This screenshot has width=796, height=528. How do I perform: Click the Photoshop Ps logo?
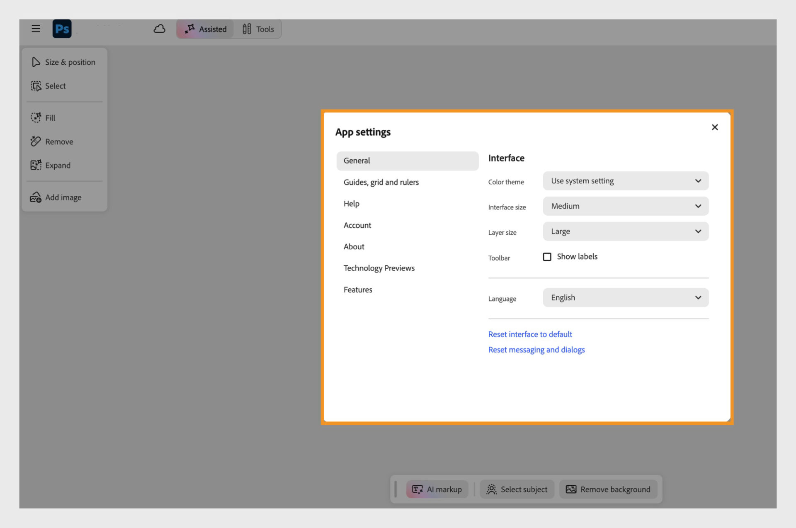pyautogui.click(x=62, y=29)
